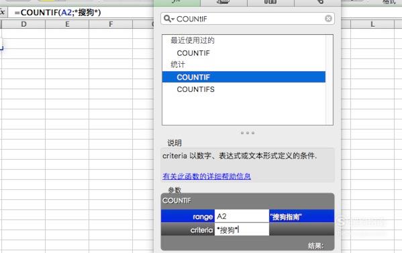Click the criteria argument field with *搜狗*
This screenshot has width=402, height=253.
242,230
